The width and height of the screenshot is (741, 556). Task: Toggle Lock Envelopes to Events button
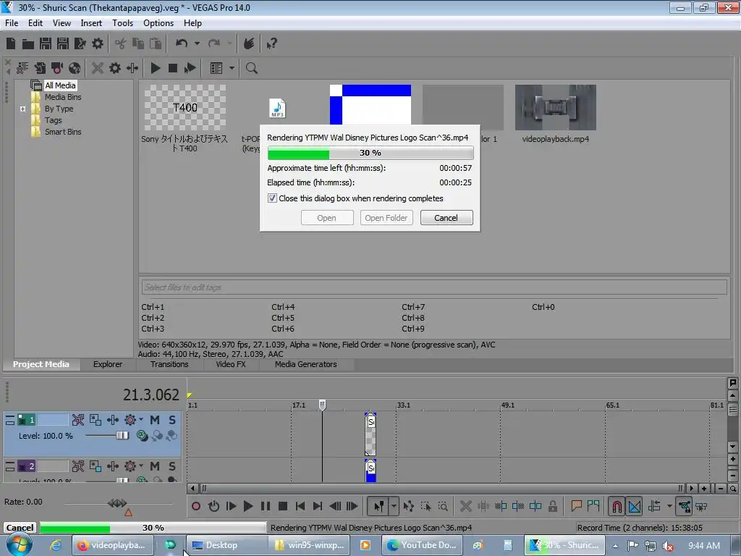pyautogui.click(x=685, y=506)
